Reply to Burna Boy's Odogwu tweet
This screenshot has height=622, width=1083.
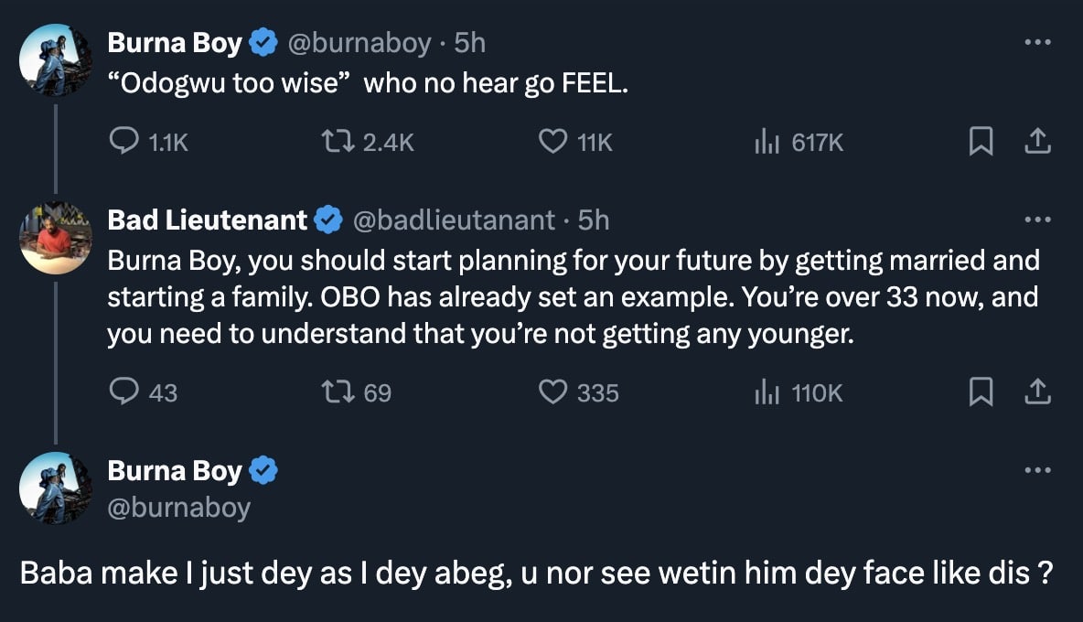pyautogui.click(x=123, y=142)
